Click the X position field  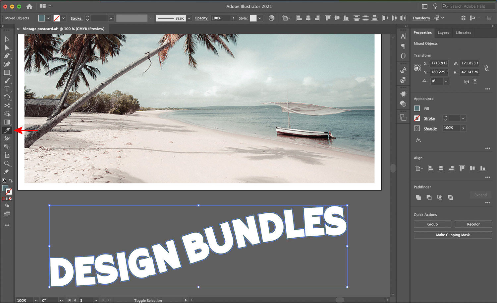pyautogui.click(x=439, y=63)
